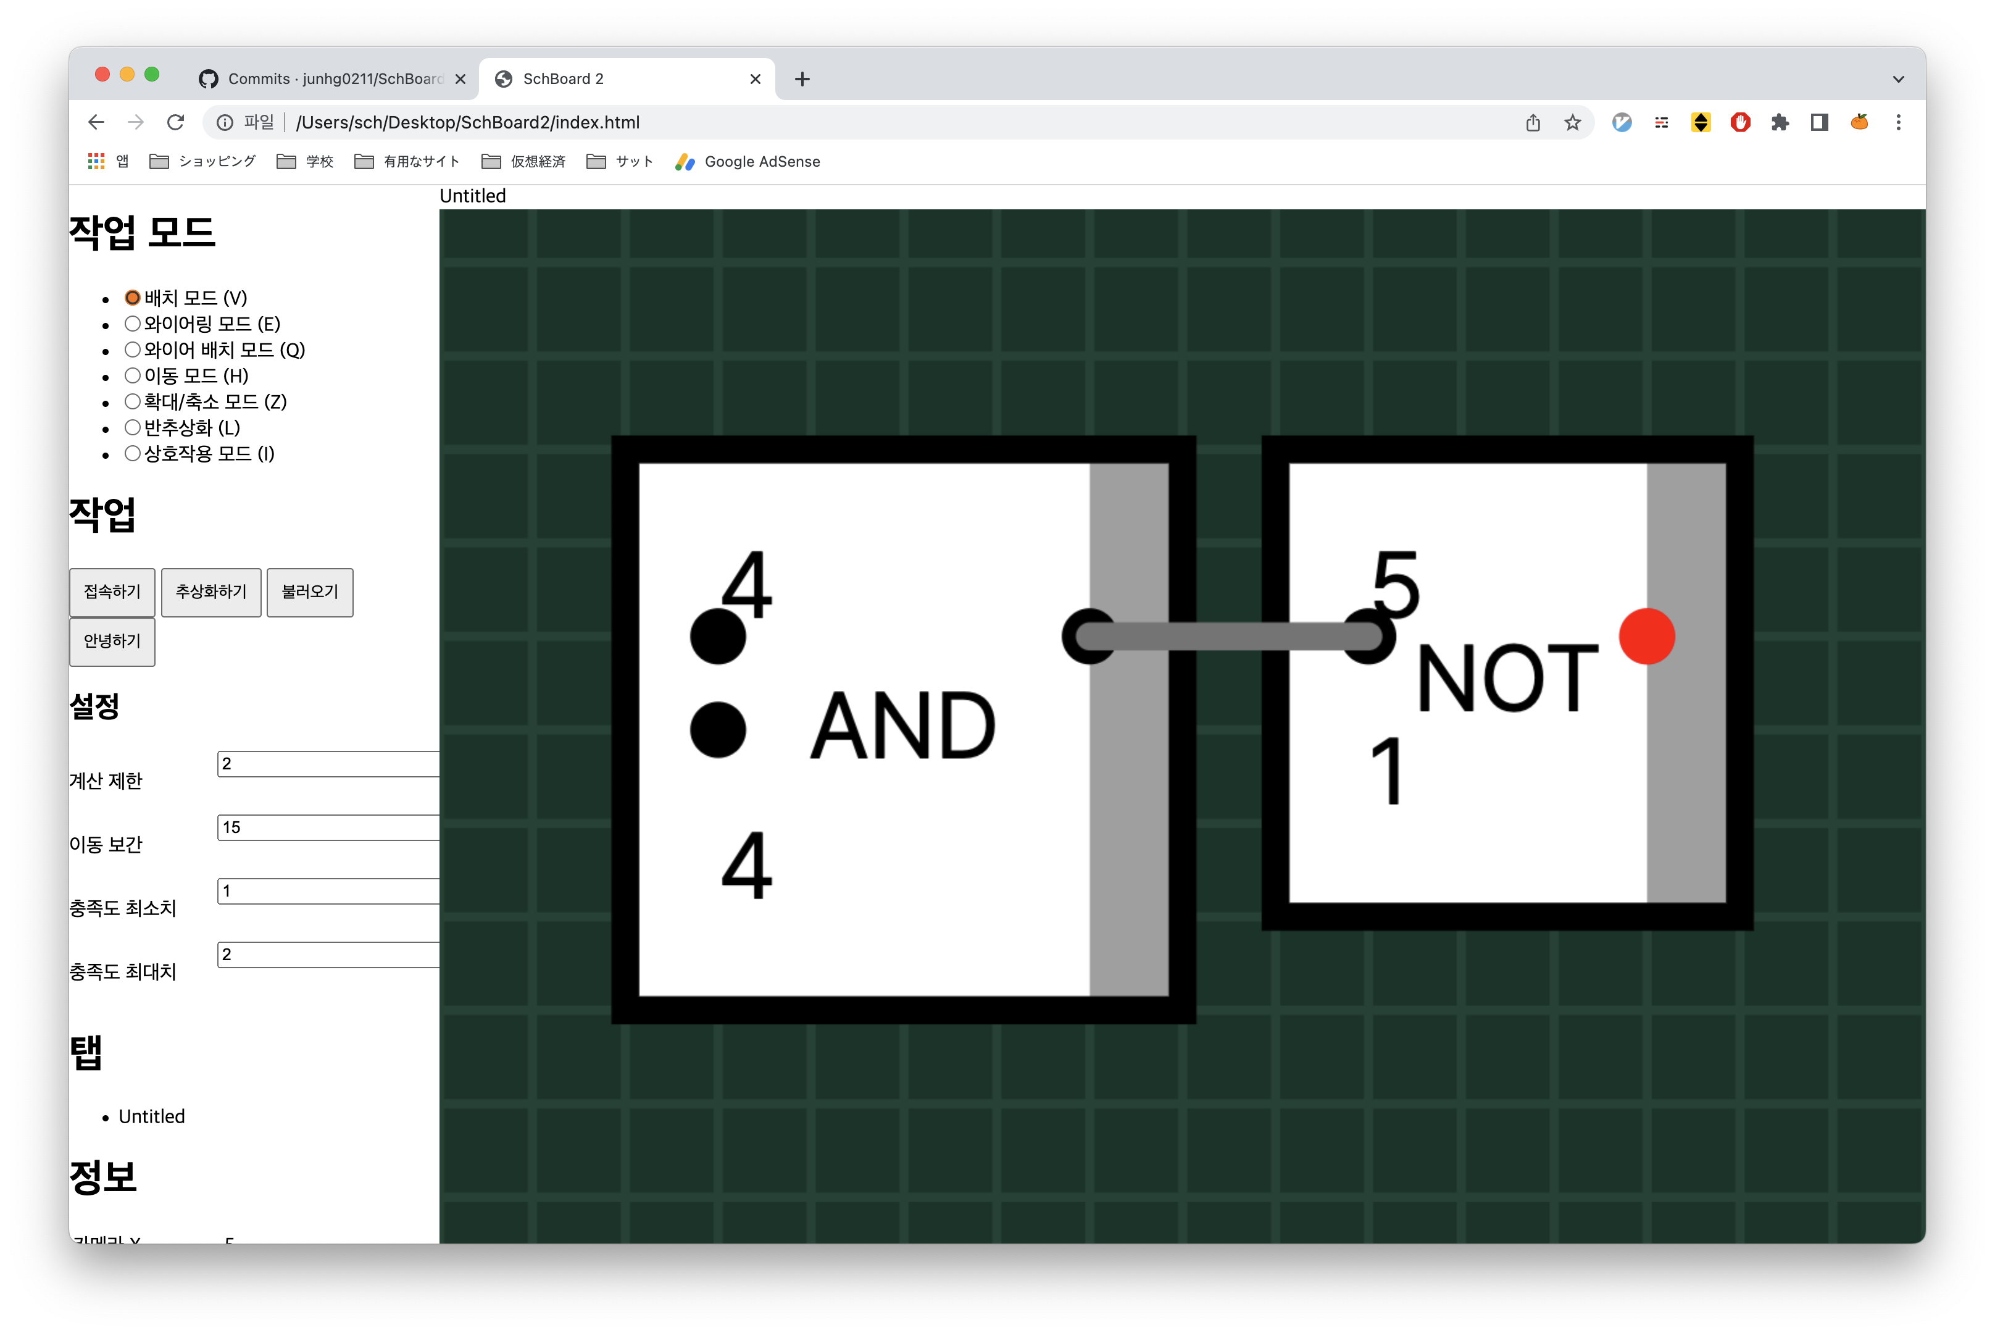Select the Untitled tab in 탭 list
Screen dimensions: 1995x1335
coord(151,1116)
